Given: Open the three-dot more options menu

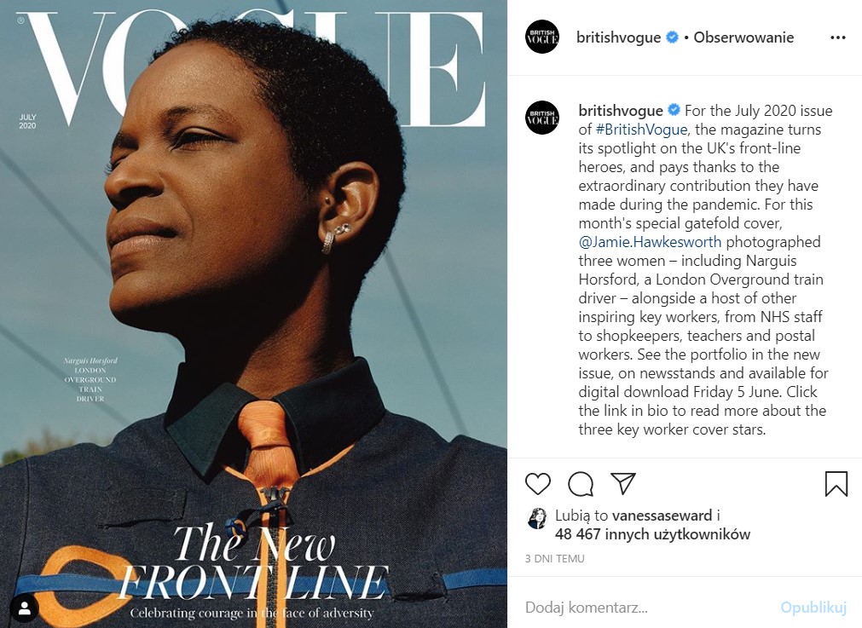Looking at the screenshot, I should (x=838, y=37).
